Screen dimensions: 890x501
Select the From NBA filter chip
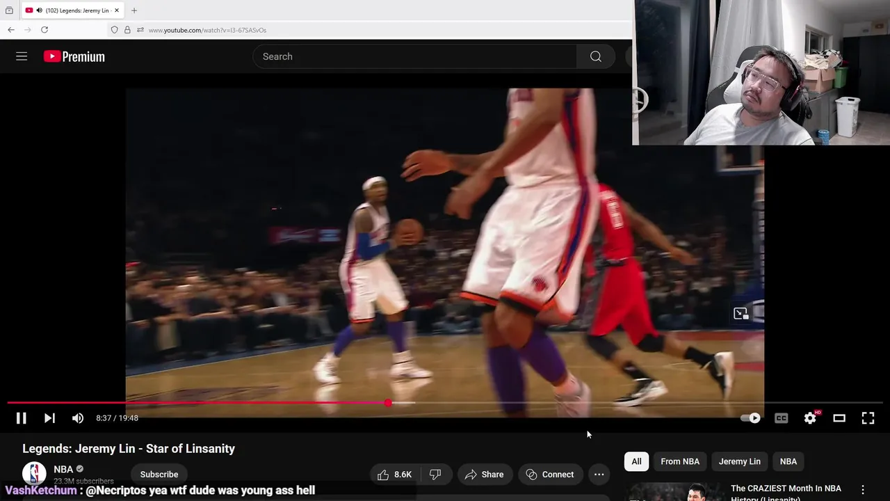(x=680, y=461)
